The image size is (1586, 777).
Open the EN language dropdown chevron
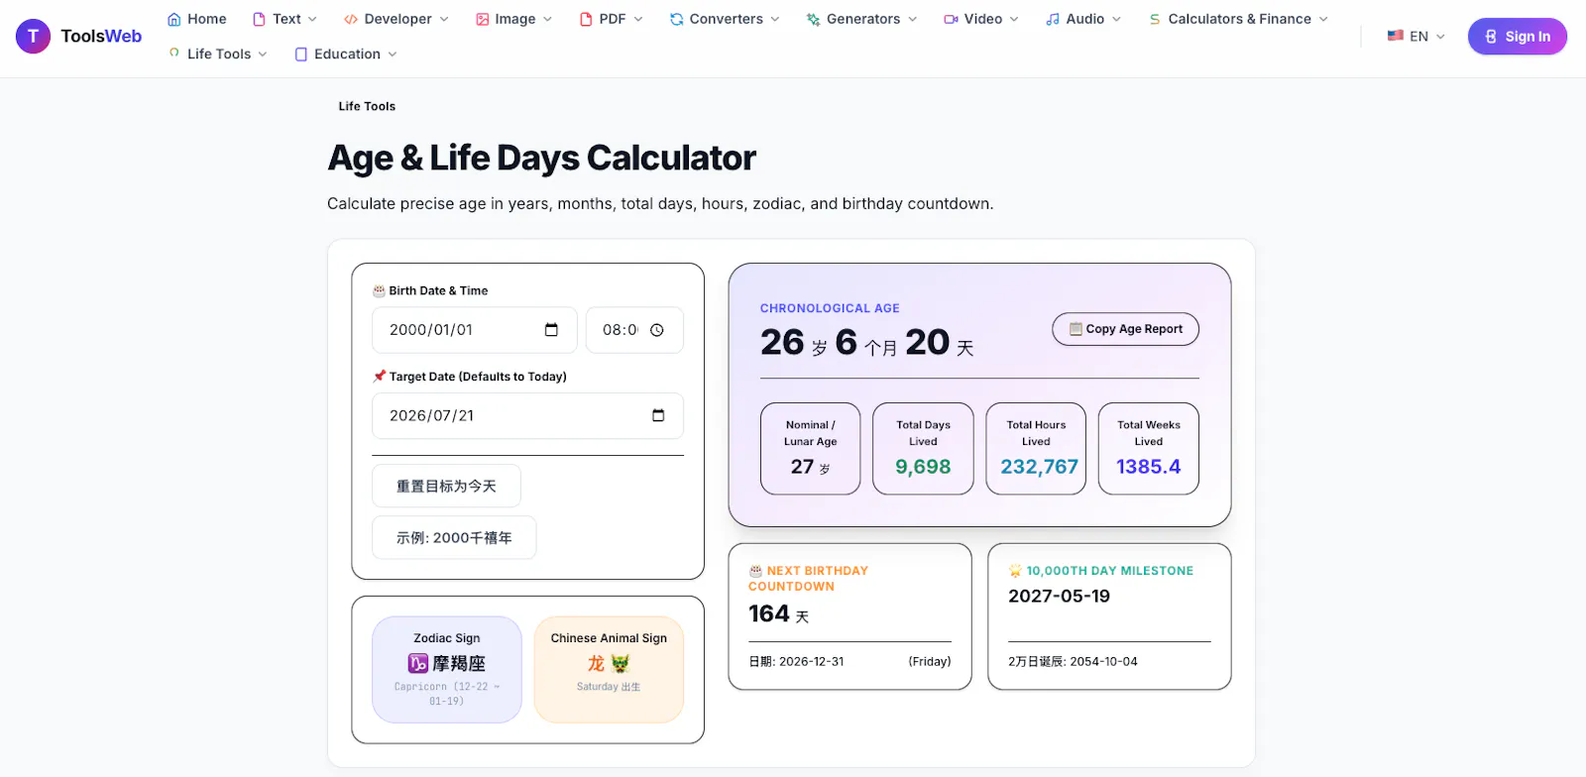point(1440,37)
